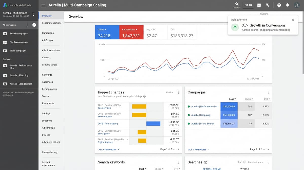Screen dimensions: 304x170
Task: Go to next page in Biggest changes
Action: pos(178,149)
